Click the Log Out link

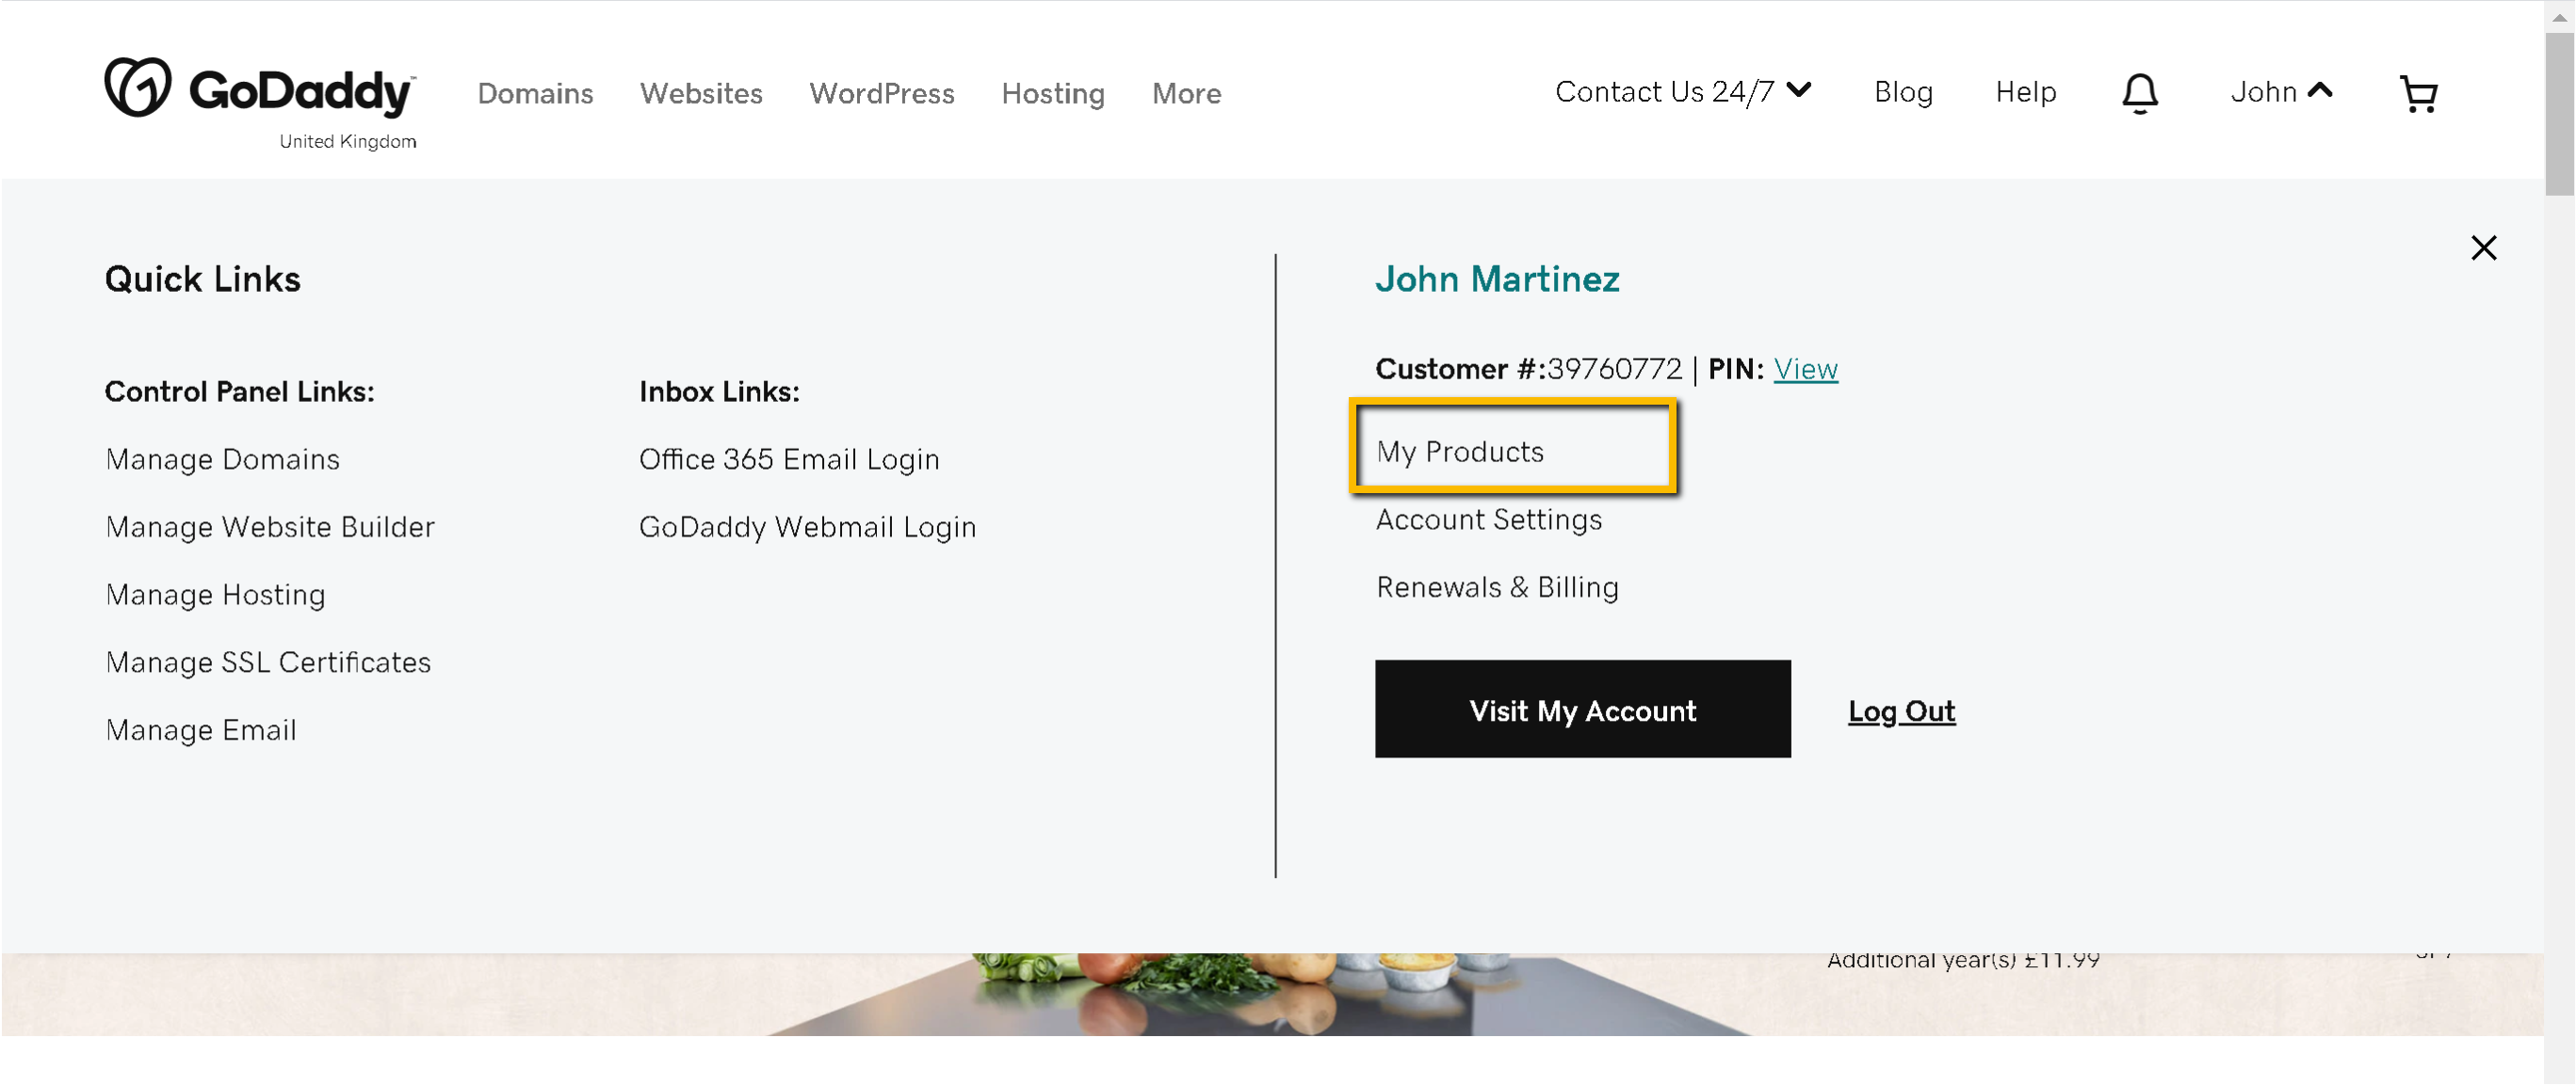(x=1901, y=710)
